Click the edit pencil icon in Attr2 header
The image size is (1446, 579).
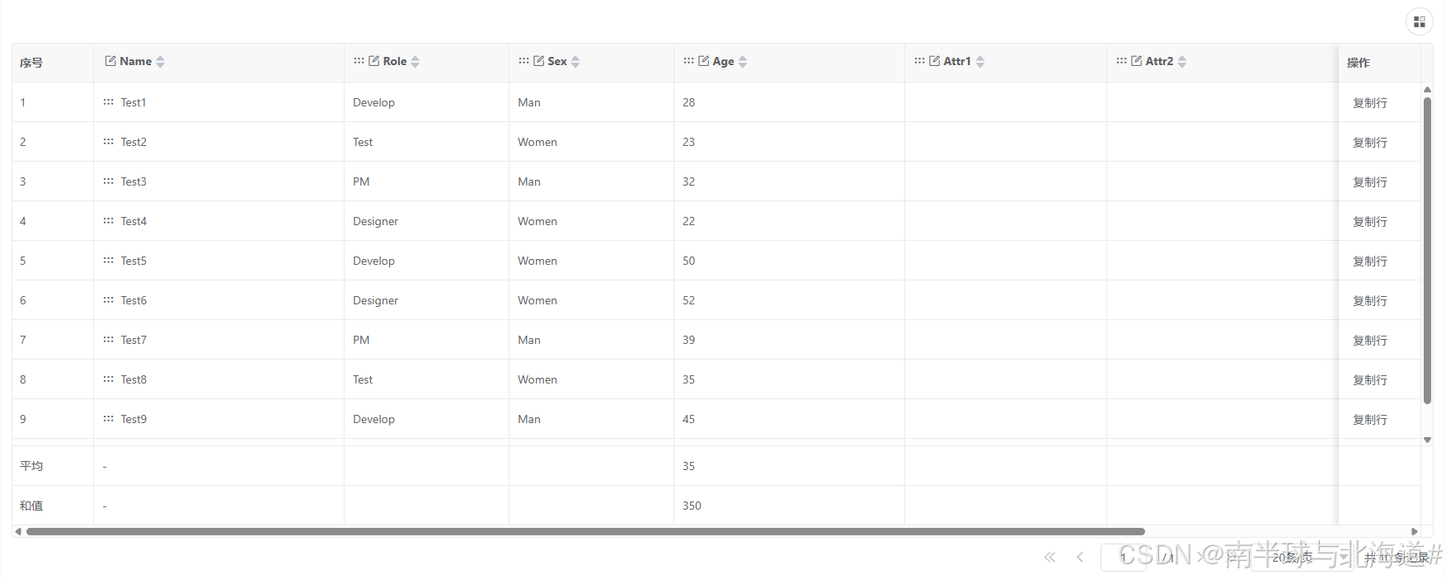pyautogui.click(x=1138, y=60)
